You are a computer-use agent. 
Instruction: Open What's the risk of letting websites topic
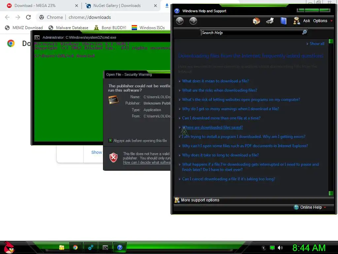[241, 100]
